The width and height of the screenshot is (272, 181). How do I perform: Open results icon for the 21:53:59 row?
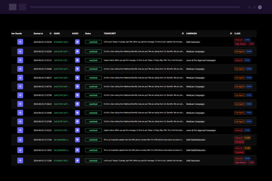[x=20, y=42]
